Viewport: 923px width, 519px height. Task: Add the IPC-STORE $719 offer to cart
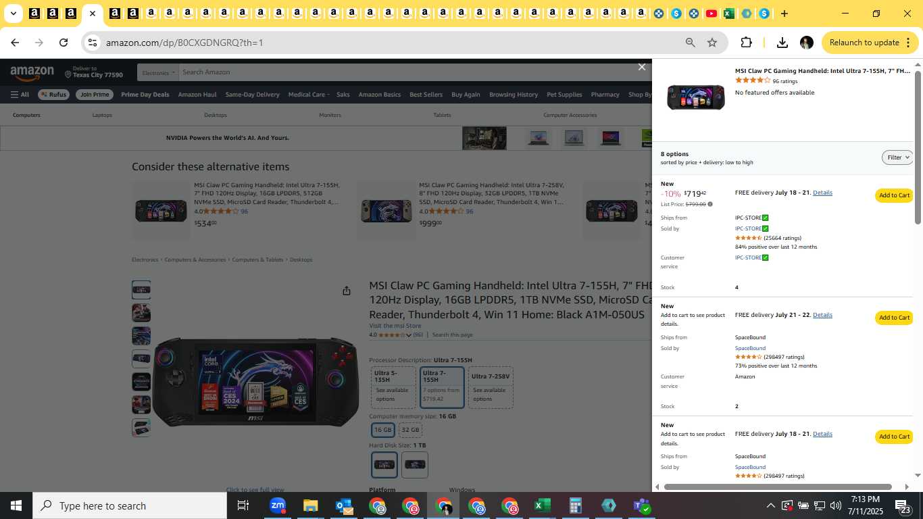894,195
